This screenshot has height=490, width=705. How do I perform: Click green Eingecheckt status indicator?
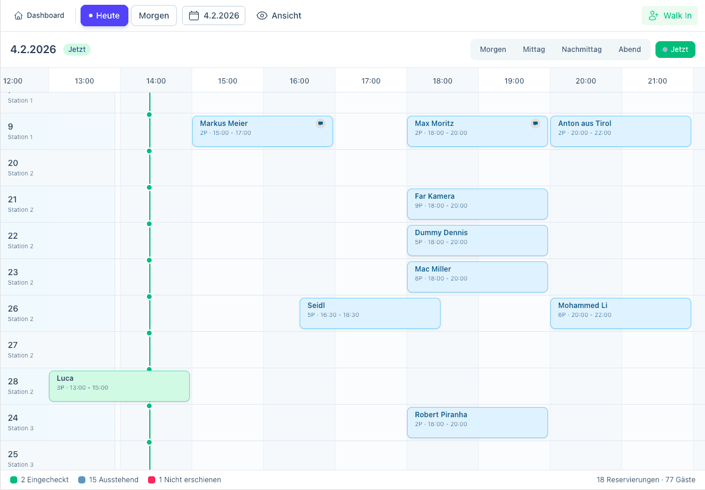(14, 480)
